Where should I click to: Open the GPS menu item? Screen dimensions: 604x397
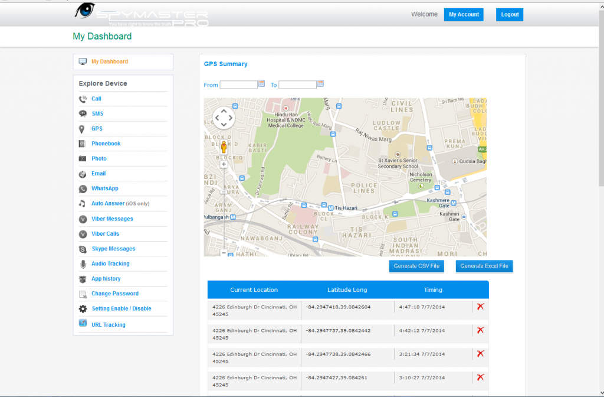[97, 129]
